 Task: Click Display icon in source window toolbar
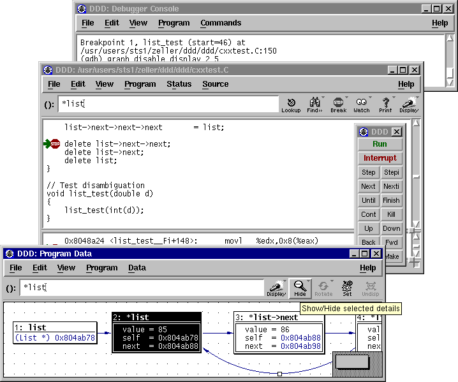(409, 105)
